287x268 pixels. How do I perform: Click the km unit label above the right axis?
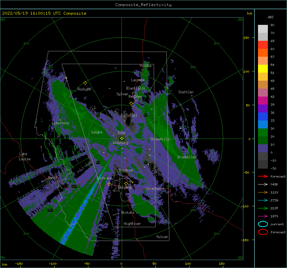point(249,13)
